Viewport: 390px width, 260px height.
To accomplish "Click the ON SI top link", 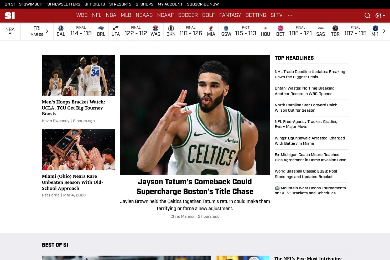I will 10,4.
